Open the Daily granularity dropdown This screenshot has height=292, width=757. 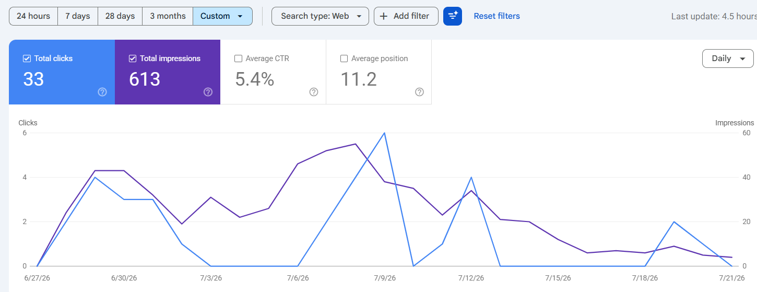click(728, 59)
